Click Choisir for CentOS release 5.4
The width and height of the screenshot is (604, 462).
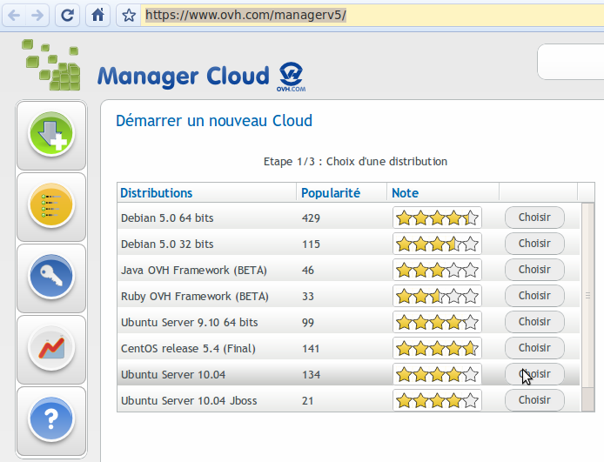[x=534, y=348]
